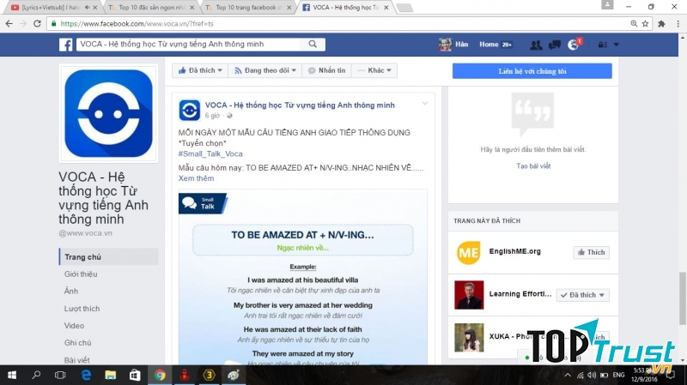Click the search magnifier button
This screenshot has height=385, width=687.
(x=313, y=44)
